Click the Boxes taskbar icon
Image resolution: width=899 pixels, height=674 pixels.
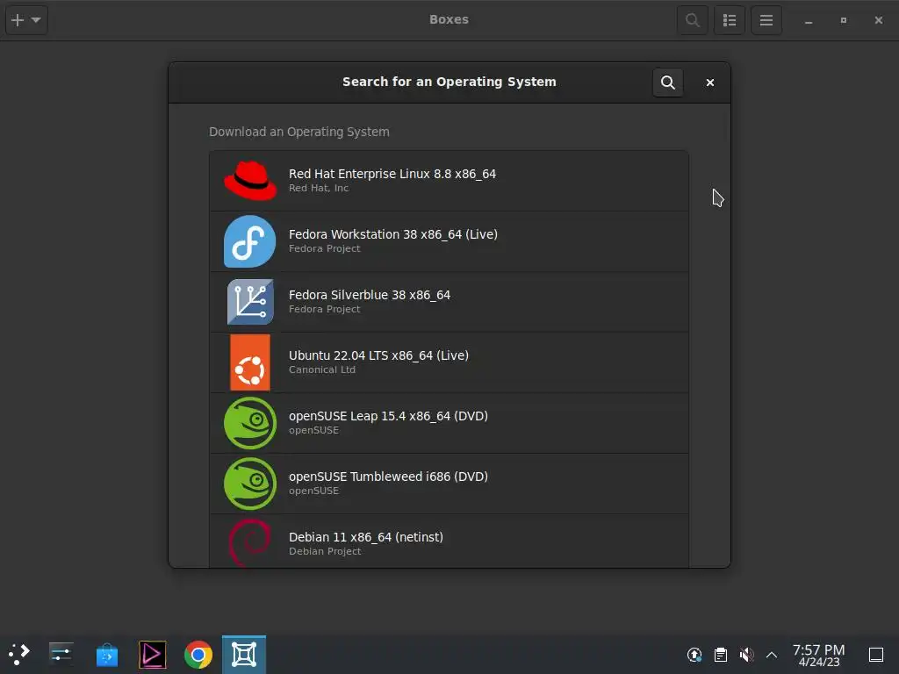244,654
